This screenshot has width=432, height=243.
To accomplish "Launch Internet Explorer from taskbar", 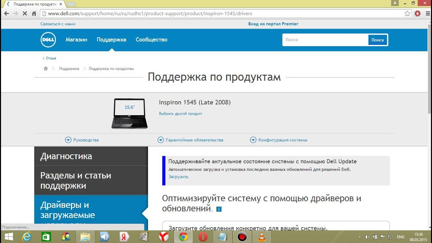I will click(26, 237).
